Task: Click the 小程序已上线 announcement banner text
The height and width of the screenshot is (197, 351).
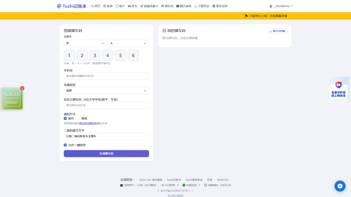Action: 268,16
